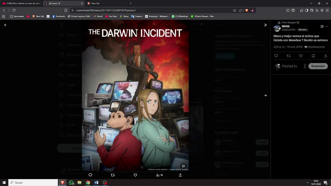Viewport: 331px width, 186px height.
Task: Open the browser hamburger menu
Action: point(327,10)
